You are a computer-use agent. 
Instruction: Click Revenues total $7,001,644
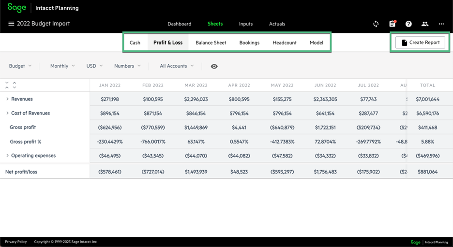point(427,99)
